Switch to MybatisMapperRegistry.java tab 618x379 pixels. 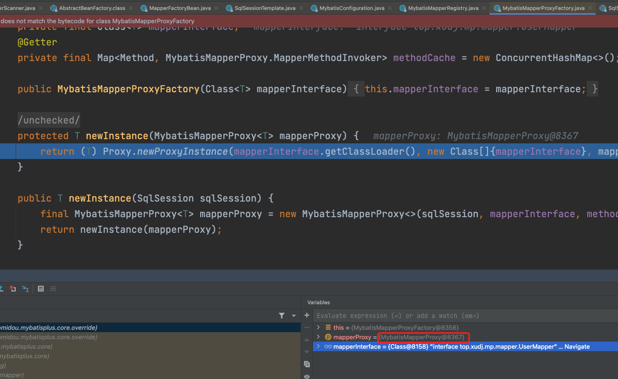click(443, 8)
